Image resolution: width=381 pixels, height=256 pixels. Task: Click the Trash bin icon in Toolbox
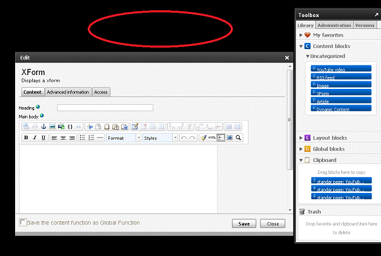click(302, 212)
